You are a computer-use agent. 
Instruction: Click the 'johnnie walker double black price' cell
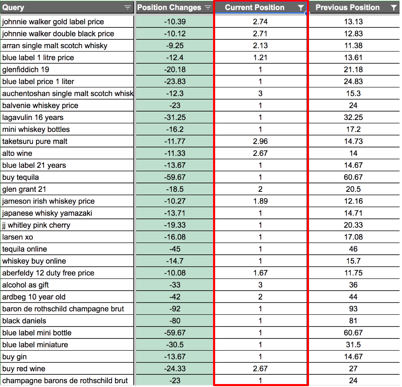(x=67, y=33)
